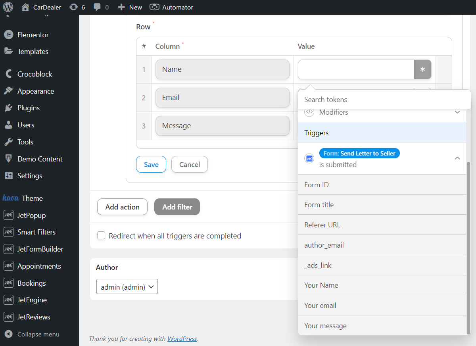
Task: Expand the Modifiers token section
Action: click(457, 112)
